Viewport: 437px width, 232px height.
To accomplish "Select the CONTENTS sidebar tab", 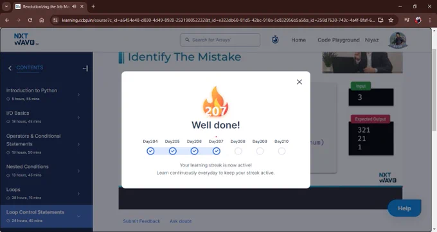I will point(30,67).
